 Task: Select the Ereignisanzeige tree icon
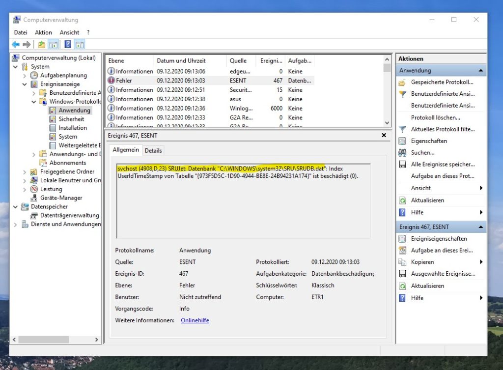(x=34, y=84)
